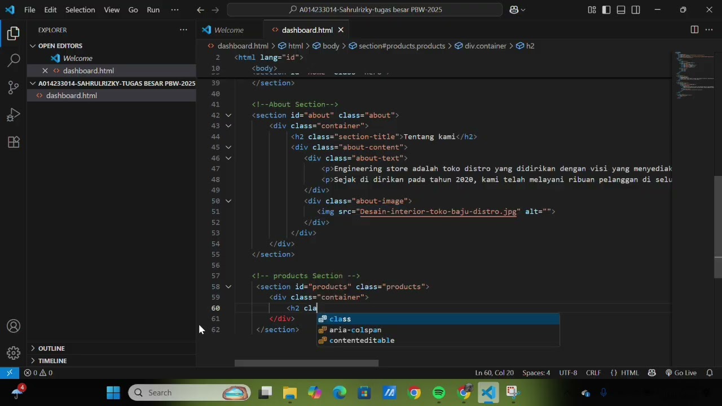
Task: Open Spotify from the Windows taskbar
Action: [439, 392]
